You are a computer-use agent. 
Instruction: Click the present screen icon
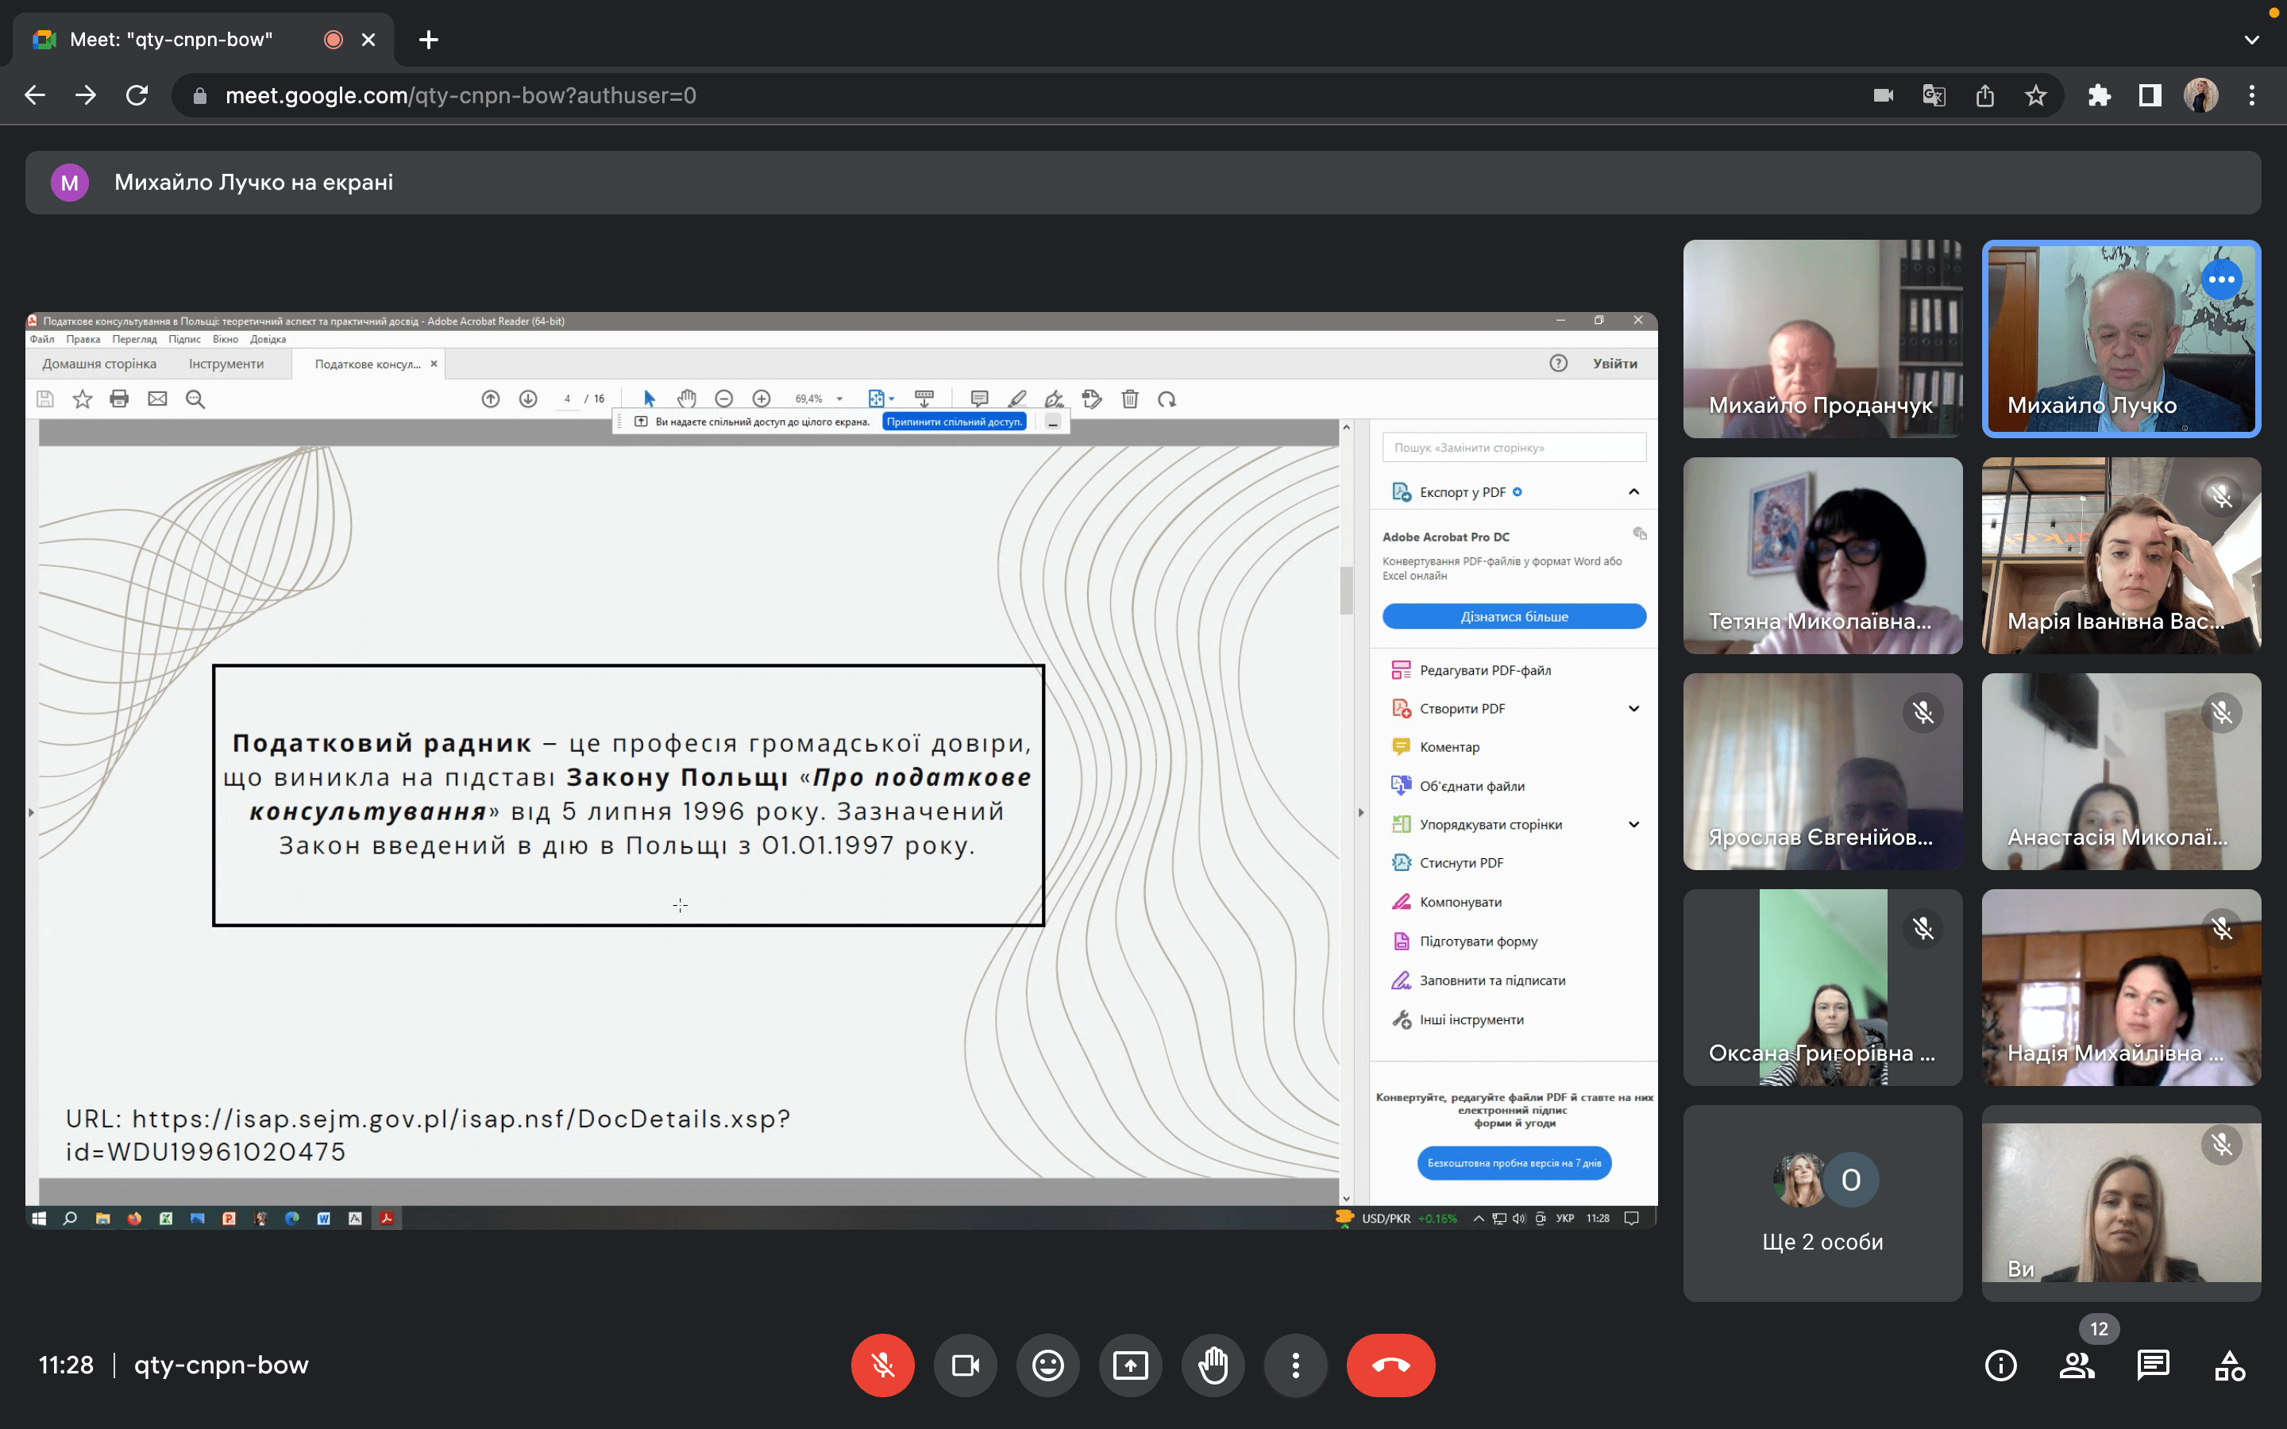pyautogui.click(x=1130, y=1365)
